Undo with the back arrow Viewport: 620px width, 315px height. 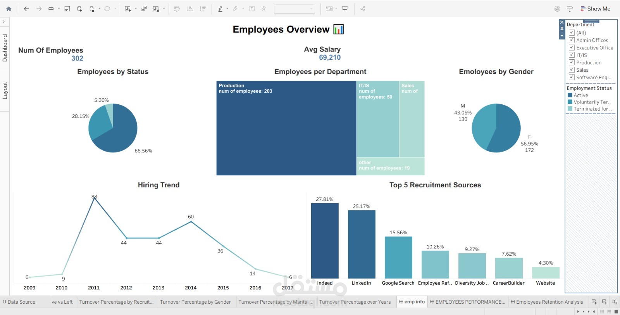tap(26, 9)
